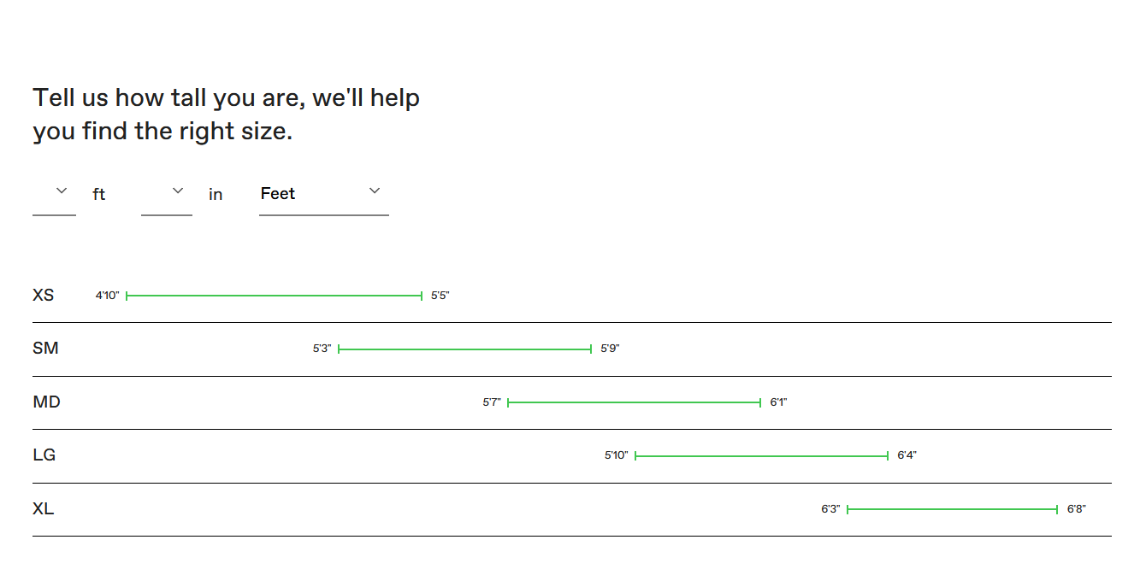
Task: Select the MD size row label
Action: pyautogui.click(x=46, y=402)
